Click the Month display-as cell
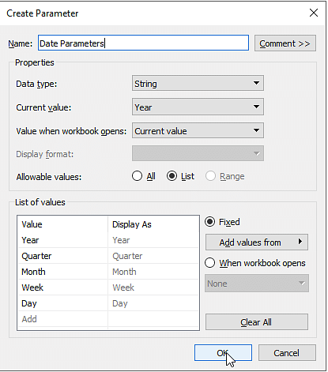Image resolution: width=328 pixels, height=372 pixels. (153, 272)
